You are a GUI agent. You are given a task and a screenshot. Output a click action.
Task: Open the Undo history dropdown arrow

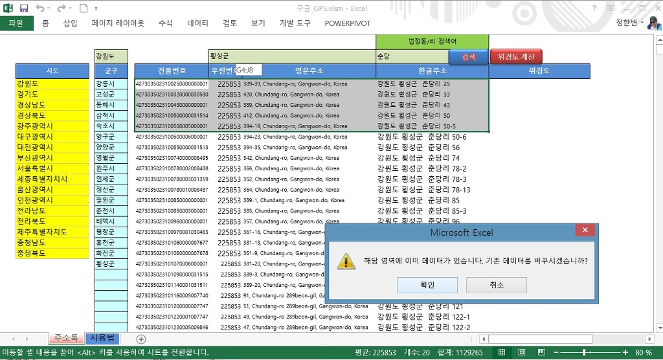pyautogui.click(x=49, y=8)
